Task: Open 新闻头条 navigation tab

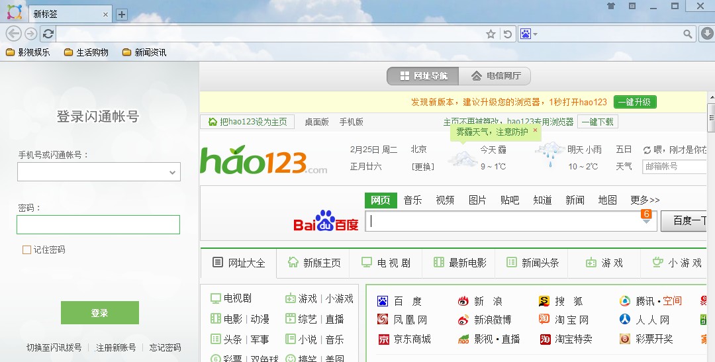Action: 532,263
